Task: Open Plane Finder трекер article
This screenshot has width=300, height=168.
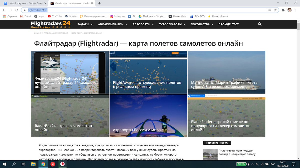Action: pos(226,115)
